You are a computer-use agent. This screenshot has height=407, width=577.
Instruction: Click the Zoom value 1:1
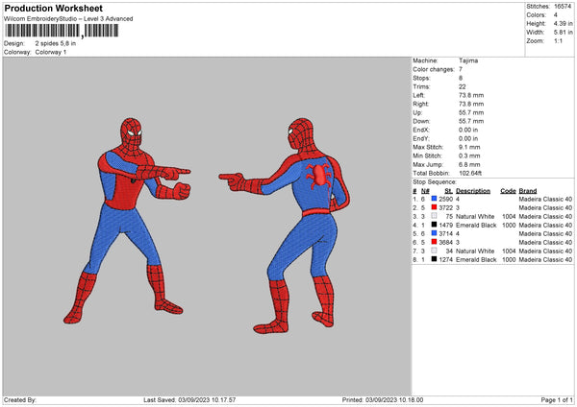(x=558, y=40)
